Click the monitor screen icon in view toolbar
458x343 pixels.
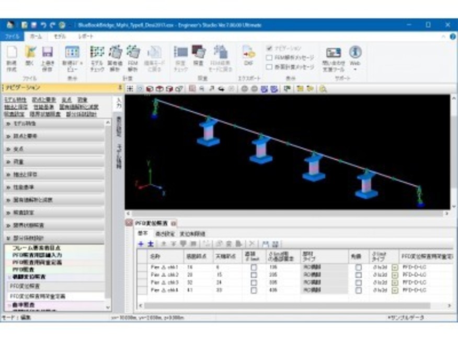(x=287, y=89)
